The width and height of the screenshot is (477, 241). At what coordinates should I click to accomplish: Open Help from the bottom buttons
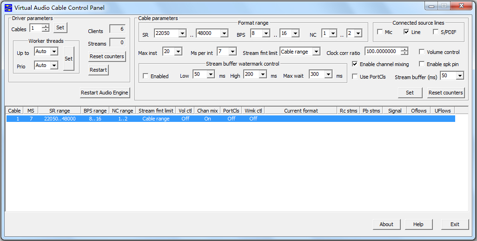click(x=418, y=224)
